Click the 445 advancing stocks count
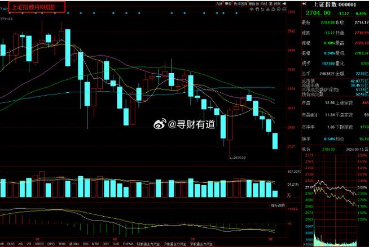The image size is (369, 247). [x=365, y=103]
